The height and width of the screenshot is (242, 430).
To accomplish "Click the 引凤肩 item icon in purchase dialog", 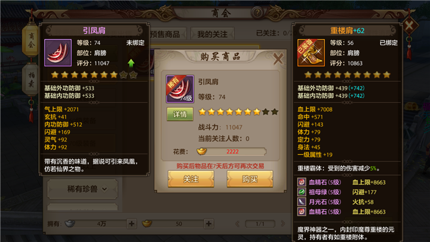I will 180,89.
